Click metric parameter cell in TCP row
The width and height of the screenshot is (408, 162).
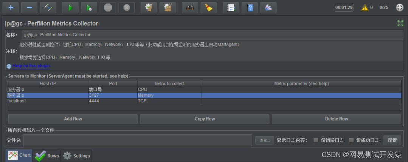(x=301, y=101)
